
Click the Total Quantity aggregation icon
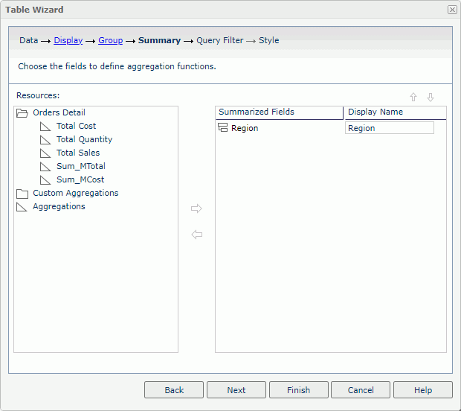tap(45, 139)
